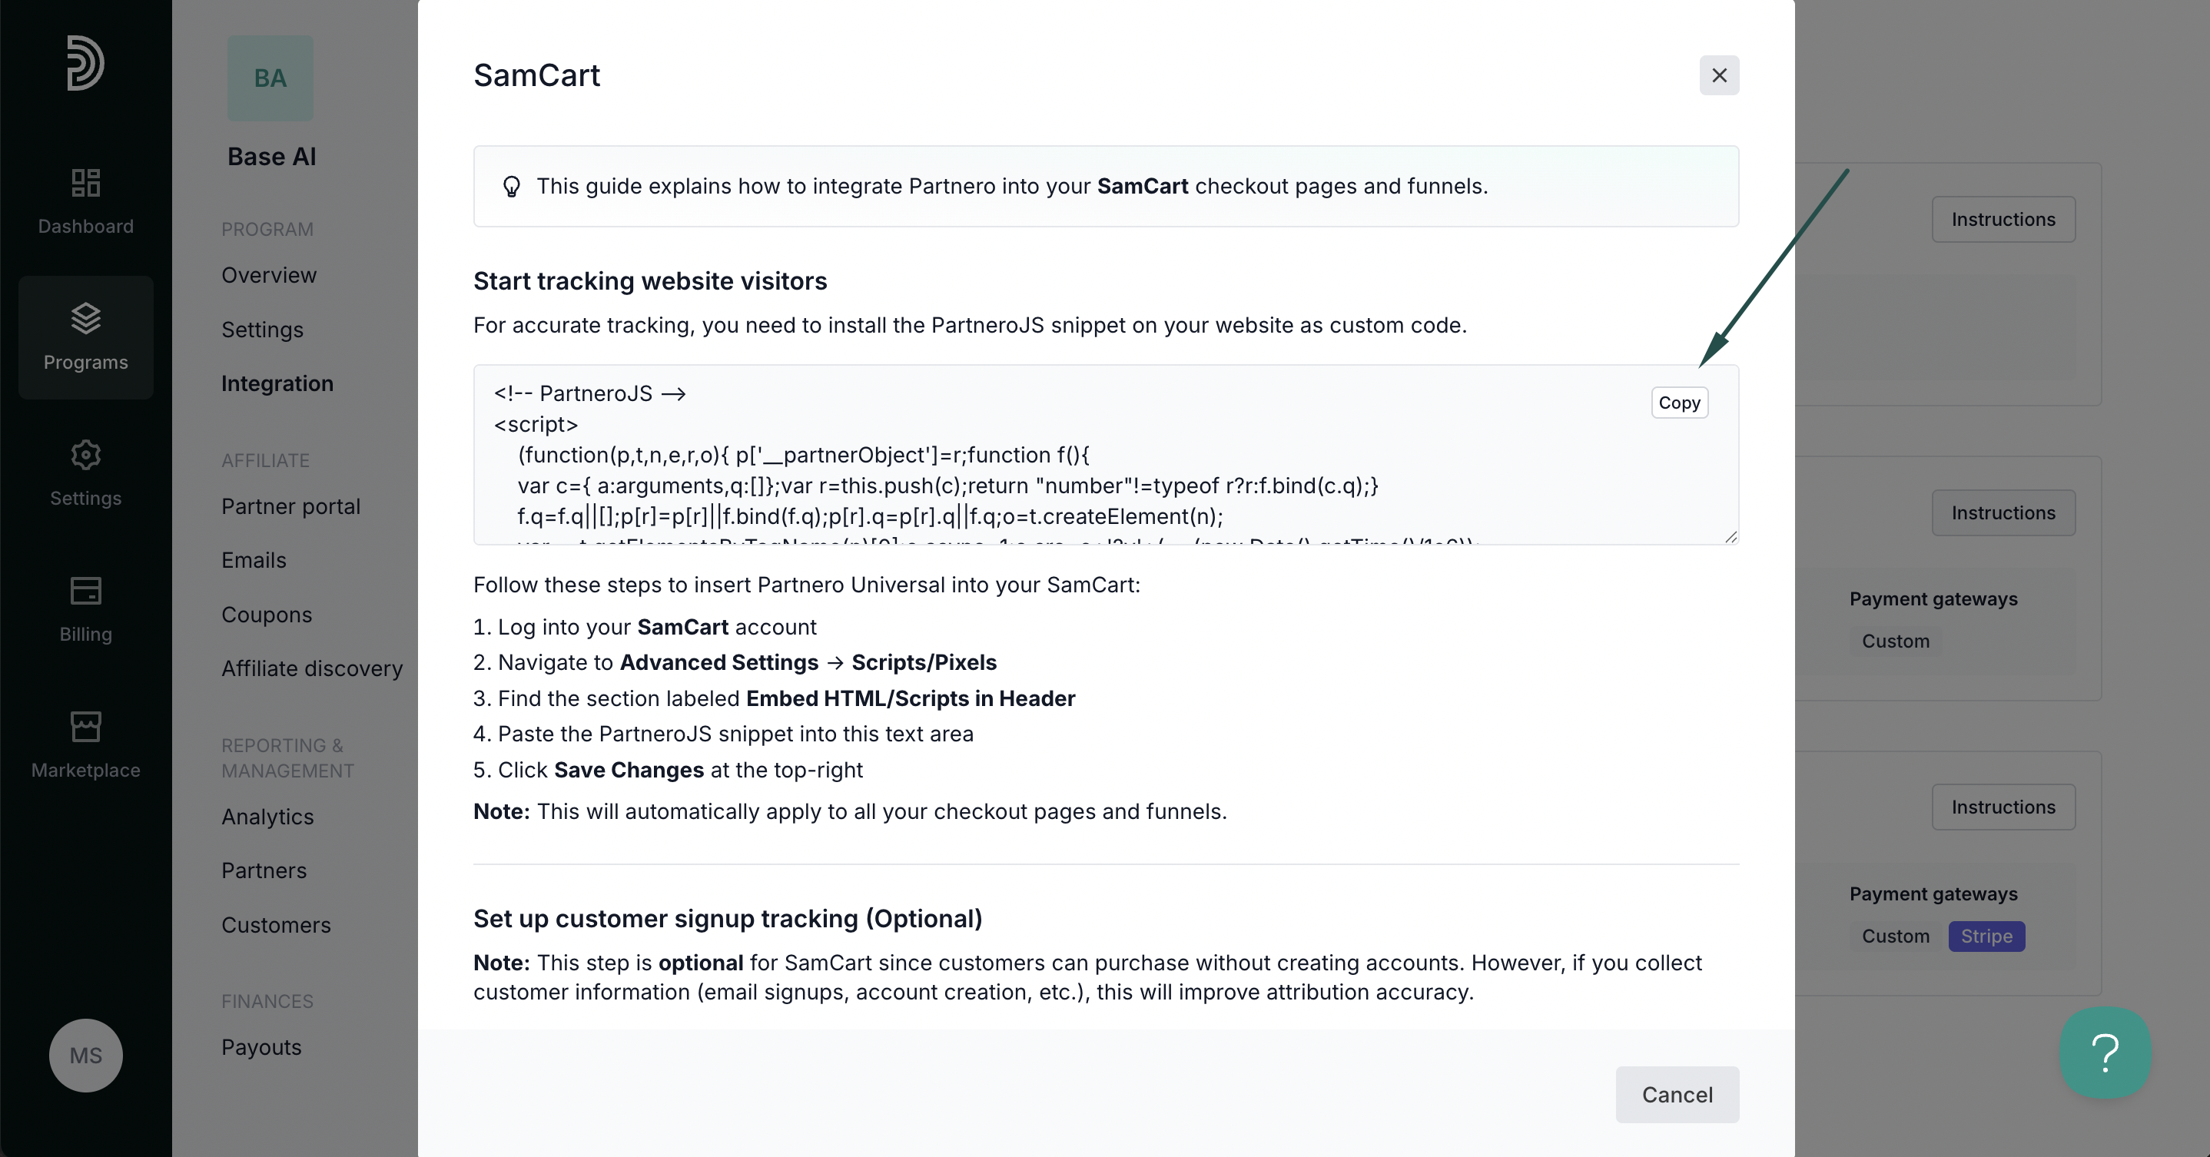
Task: Click the AFFILIATE section label
Action: point(265,460)
